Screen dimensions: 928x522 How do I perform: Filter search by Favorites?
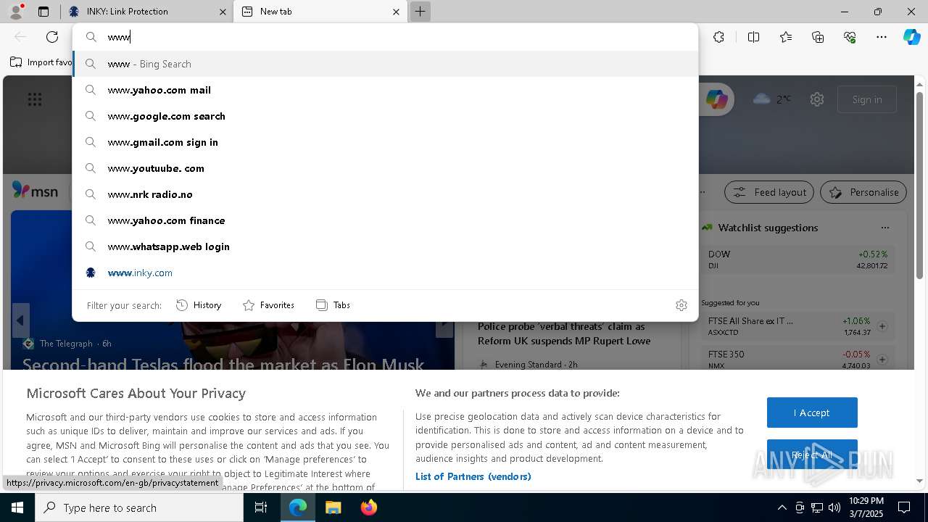point(268,305)
